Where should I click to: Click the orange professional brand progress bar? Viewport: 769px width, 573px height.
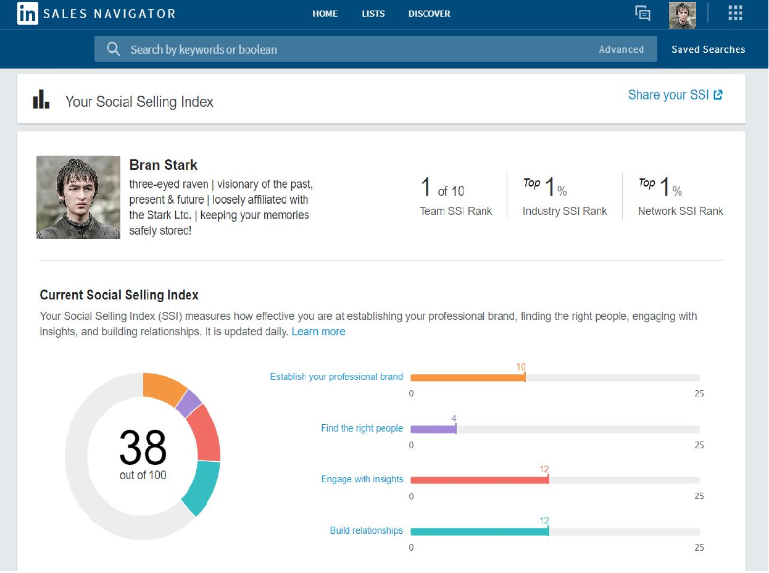(x=468, y=378)
